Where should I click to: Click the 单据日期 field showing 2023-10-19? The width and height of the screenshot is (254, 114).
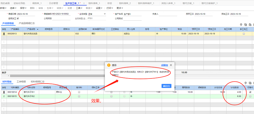pos(26,14)
